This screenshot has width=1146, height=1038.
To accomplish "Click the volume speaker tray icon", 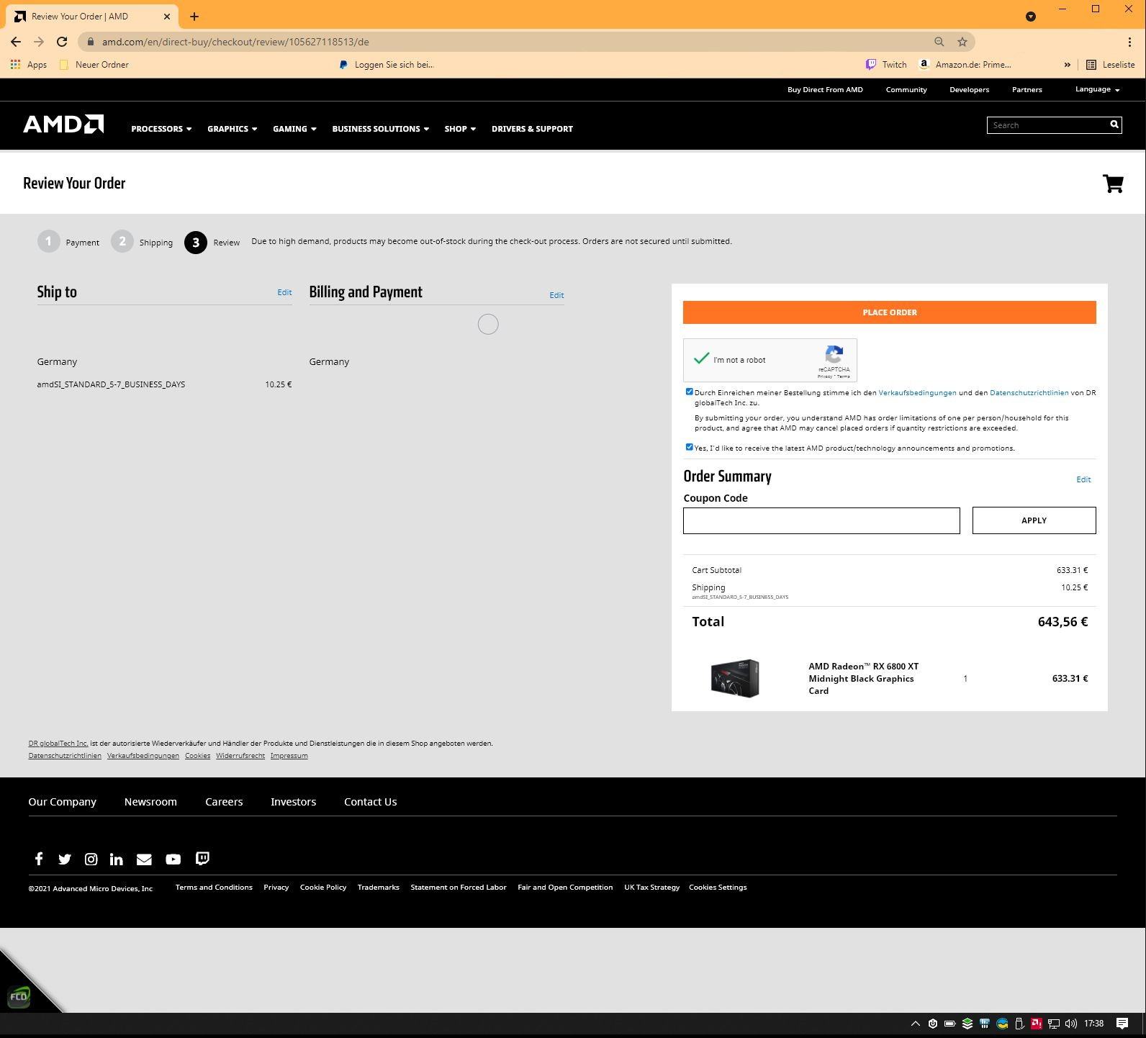I will click(x=1071, y=1024).
